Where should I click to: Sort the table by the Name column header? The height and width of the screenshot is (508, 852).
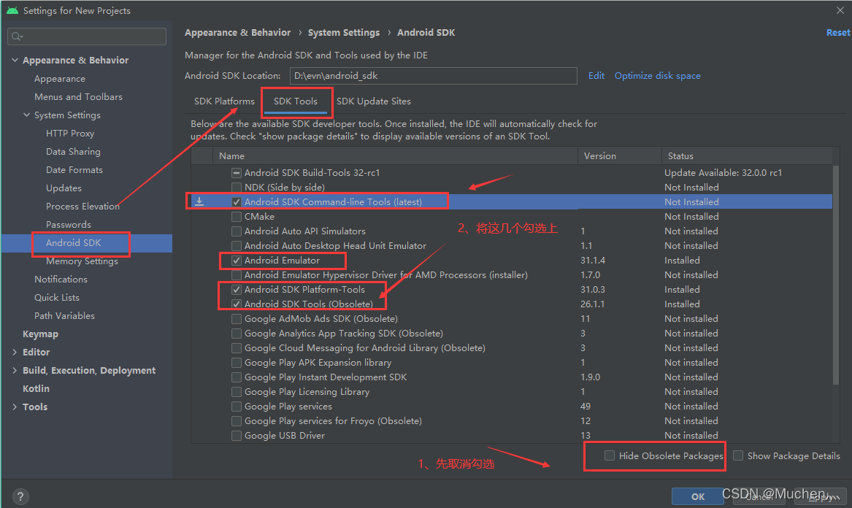(x=395, y=156)
